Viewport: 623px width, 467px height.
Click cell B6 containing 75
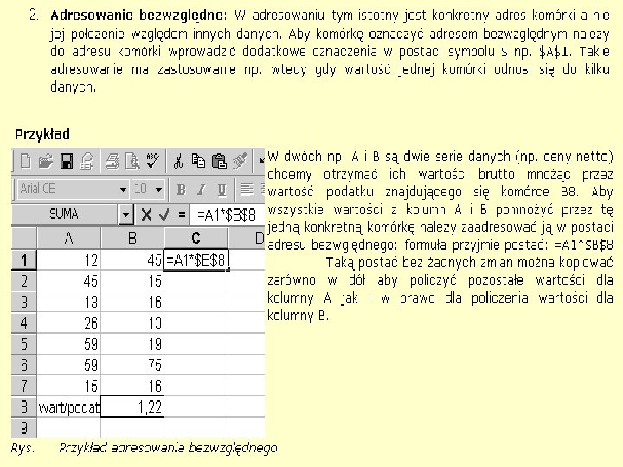coord(132,365)
